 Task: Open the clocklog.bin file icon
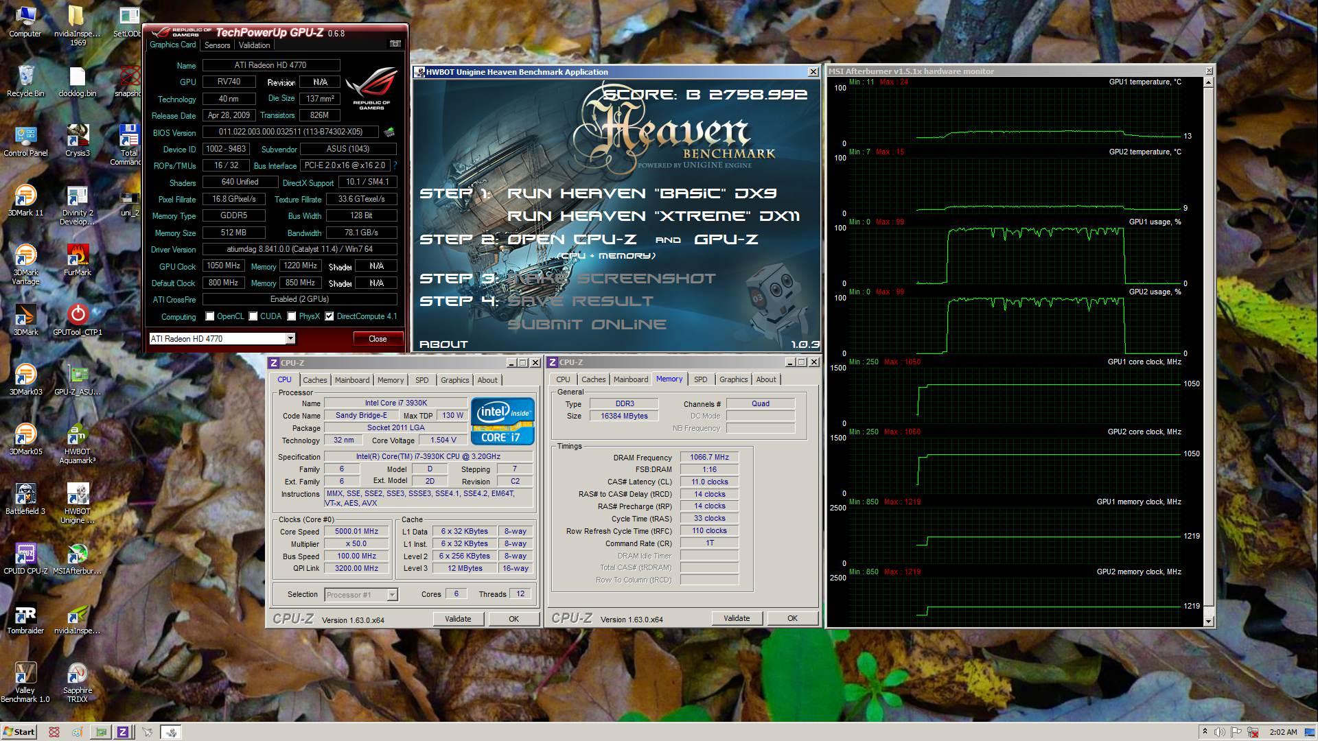[x=78, y=82]
